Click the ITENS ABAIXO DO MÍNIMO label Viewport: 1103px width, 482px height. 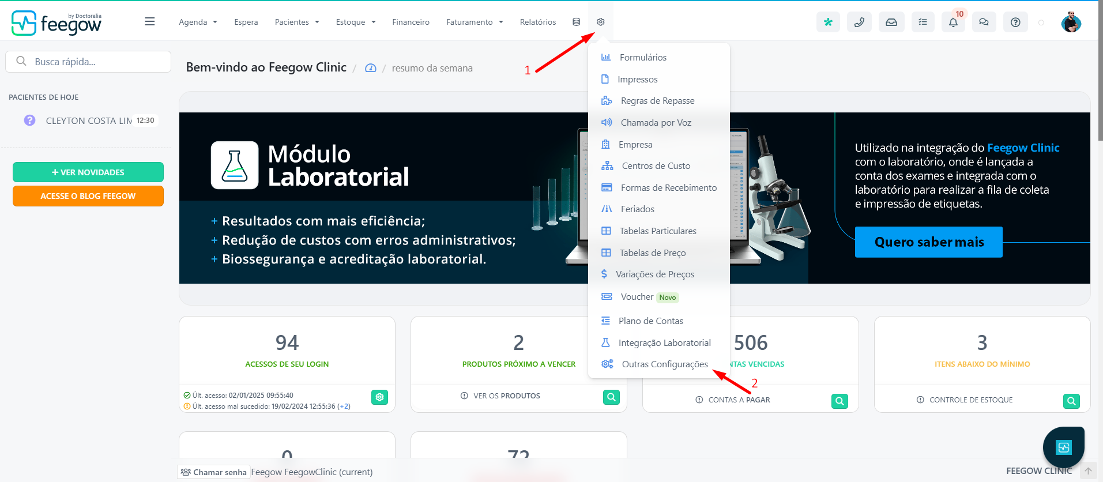982,364
